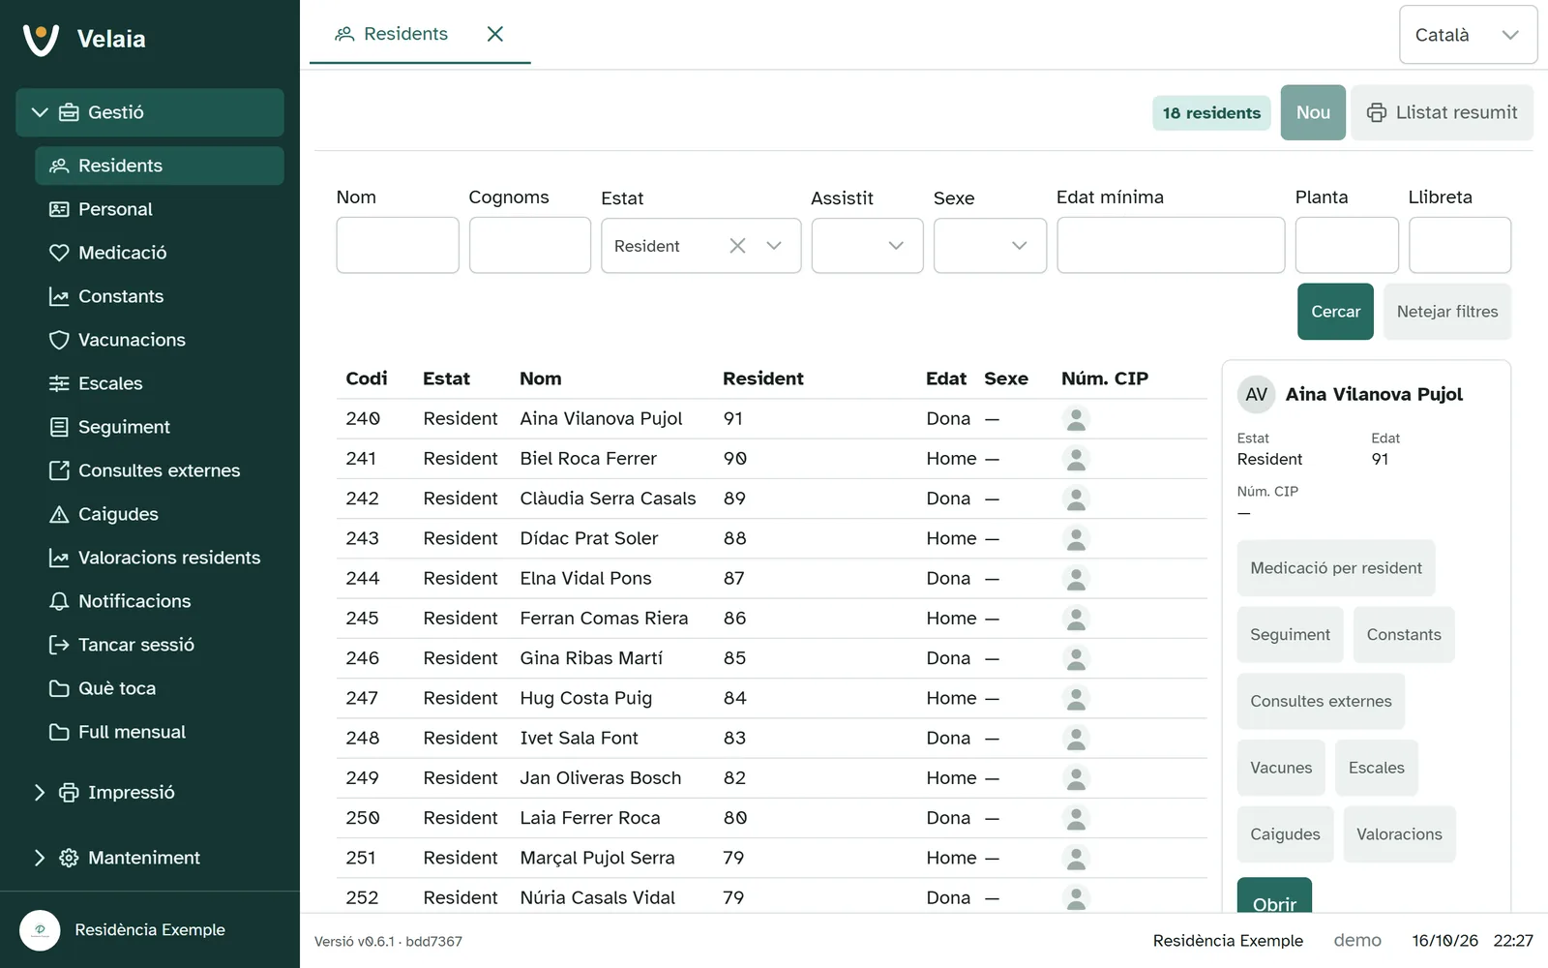1548x968 pixels.
Task: Click Biel Roca Ferrer's avatar icon
Action: coord(1076,459)
